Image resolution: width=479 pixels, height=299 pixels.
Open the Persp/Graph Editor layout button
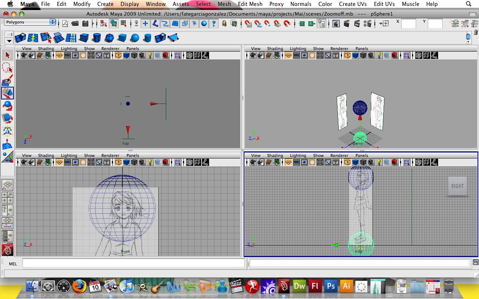[7, 223]
